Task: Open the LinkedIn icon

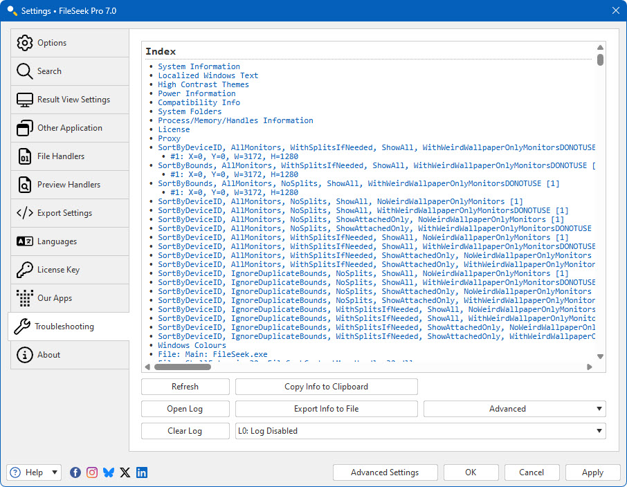Action: point(142,472)
